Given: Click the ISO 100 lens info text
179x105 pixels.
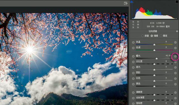Looking at the screenshot, I should tap(158, 27).
